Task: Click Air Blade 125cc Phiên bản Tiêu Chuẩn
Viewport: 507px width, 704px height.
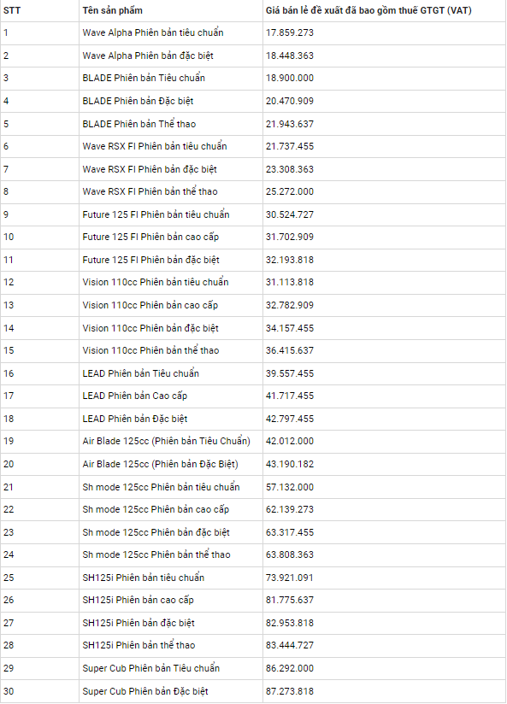Action: 167,442
